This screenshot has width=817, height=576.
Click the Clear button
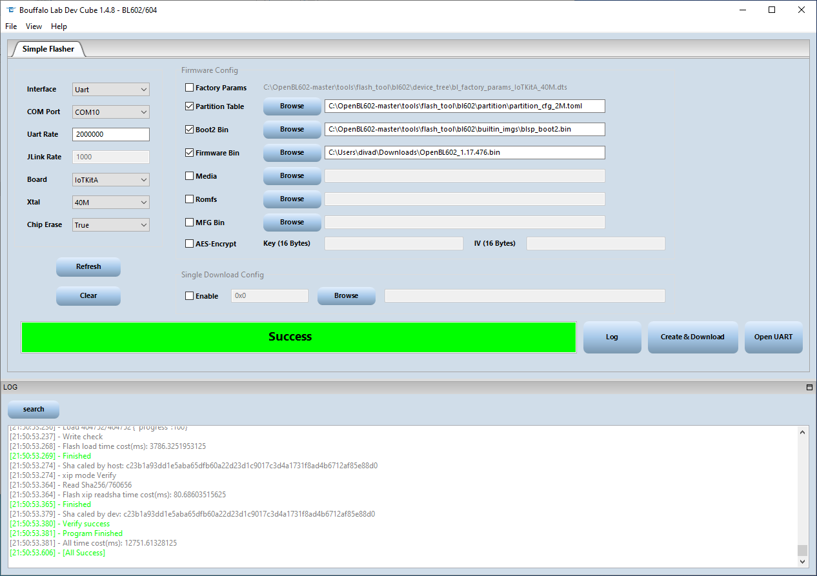(x=88, y=296)
